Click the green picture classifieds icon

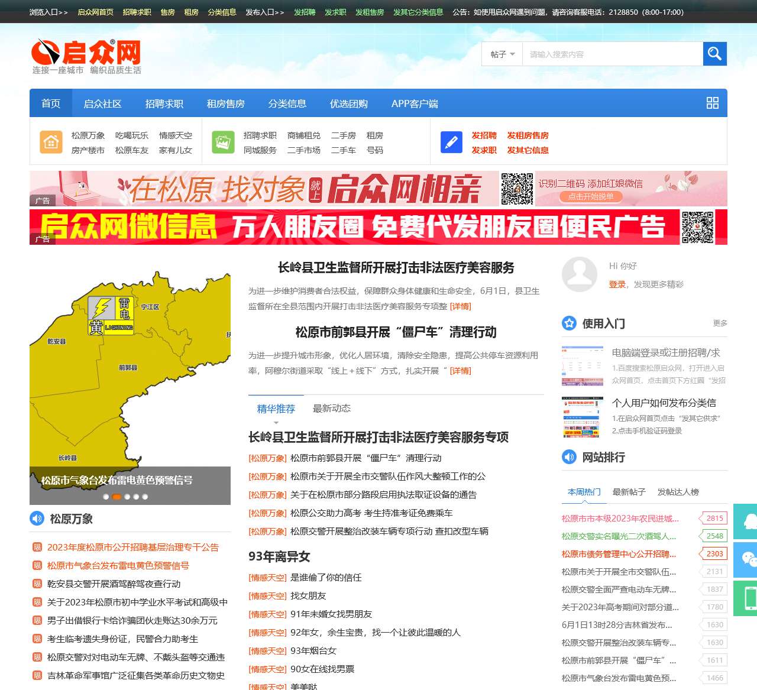223,142
